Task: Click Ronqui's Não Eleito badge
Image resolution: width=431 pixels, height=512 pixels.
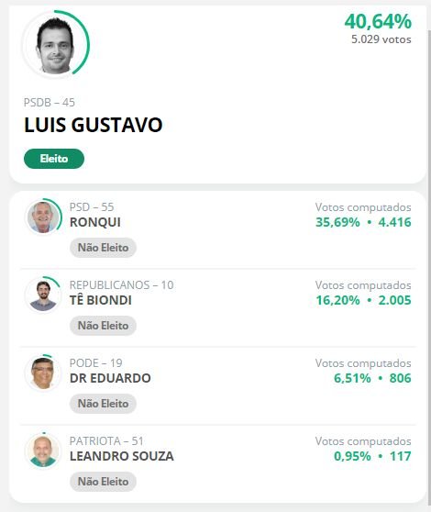Action: coord(103,248)
